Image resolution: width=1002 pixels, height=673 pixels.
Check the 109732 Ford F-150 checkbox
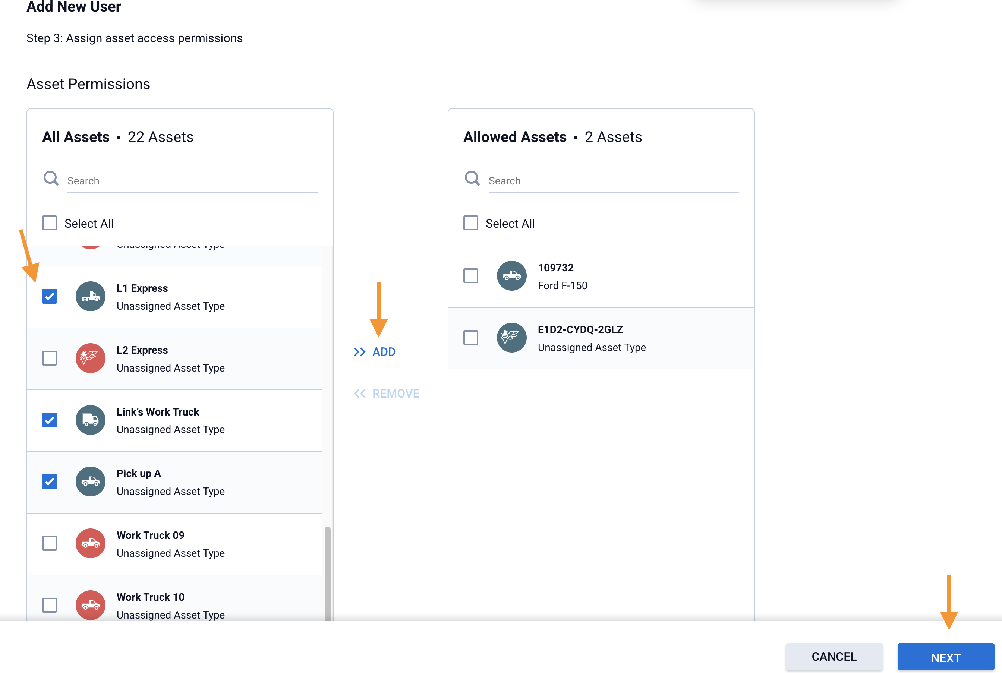[470, 275]
